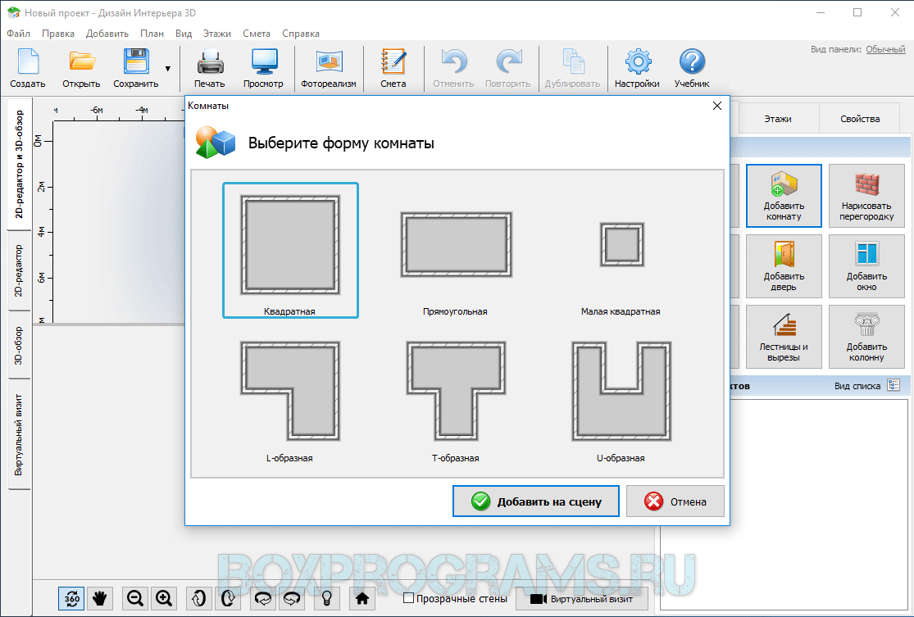Open the Файл menu
Screen dimensions: 914x617
click(19, 34)
